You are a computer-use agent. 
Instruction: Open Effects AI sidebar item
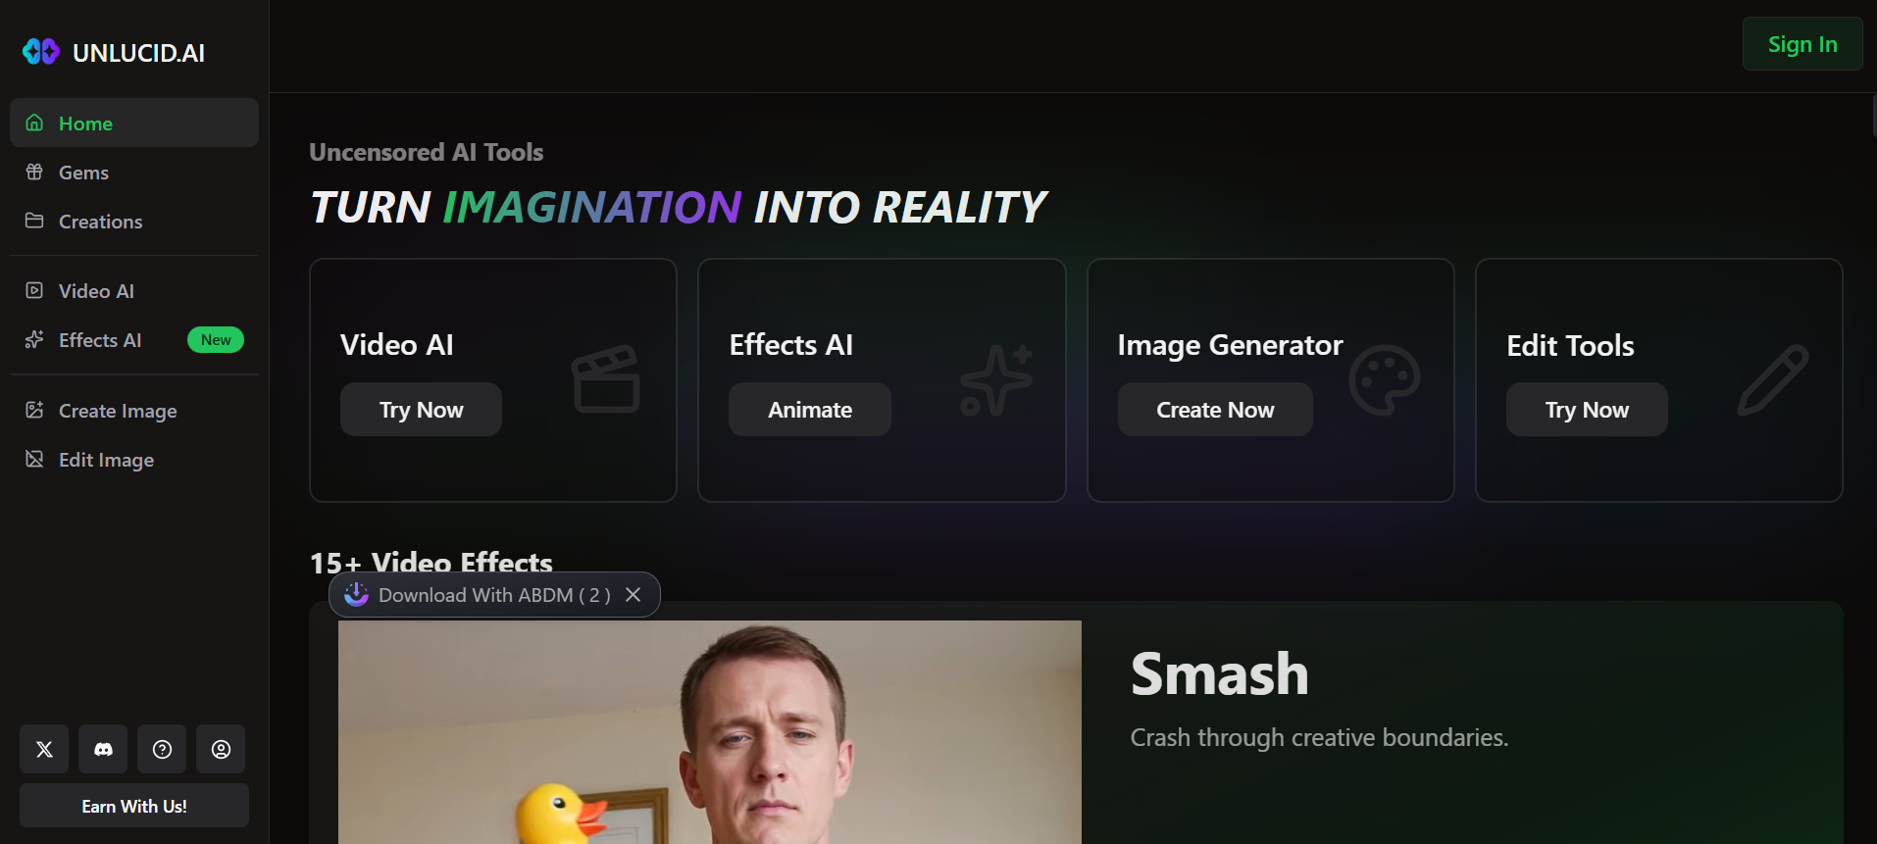point(134,340)
